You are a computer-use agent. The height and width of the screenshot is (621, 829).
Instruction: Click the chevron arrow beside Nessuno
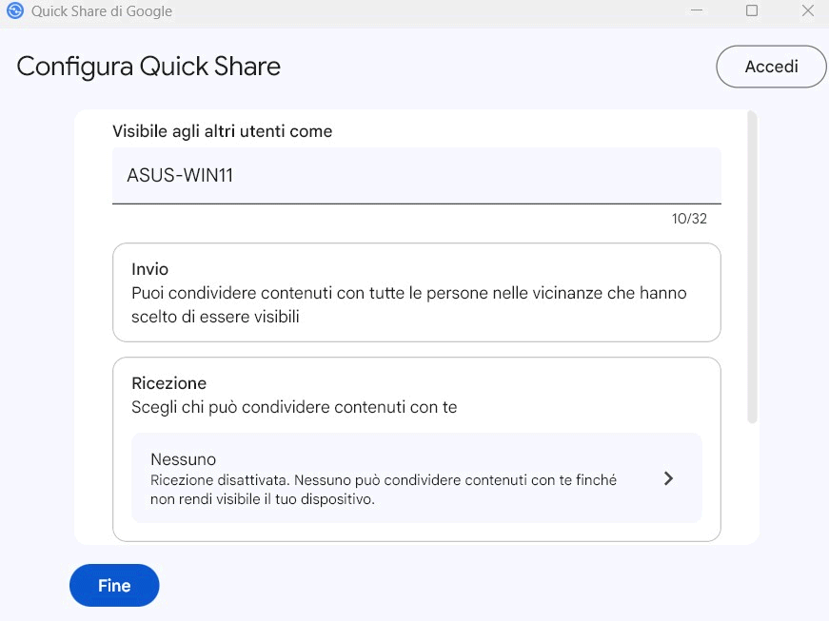(668, 478)
